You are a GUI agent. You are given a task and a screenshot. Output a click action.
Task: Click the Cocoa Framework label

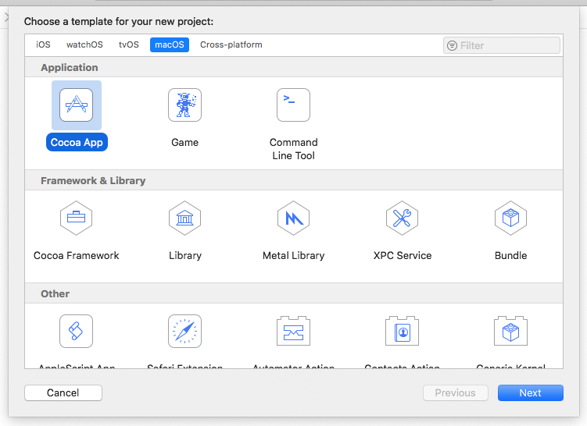[77, 256]
